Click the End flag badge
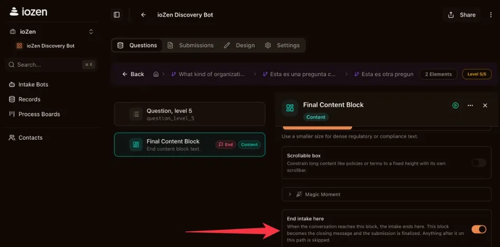 click(x=226, y=144)
